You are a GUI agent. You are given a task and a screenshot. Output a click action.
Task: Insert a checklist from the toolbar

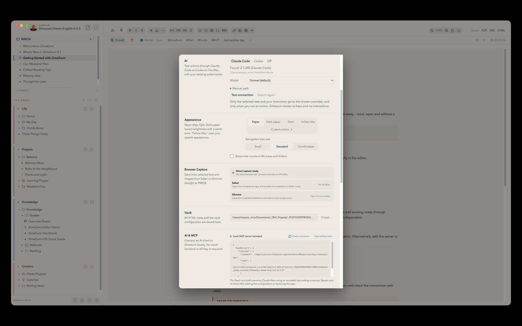coord(206,30)
